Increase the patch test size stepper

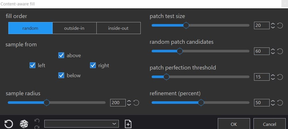pyautogui.click(x=273, y=24)
